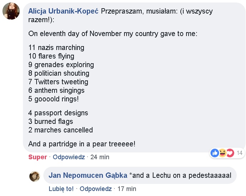246x196 pixels.
Task: Open Jan Nepomucen Gąbka's small avatar
Action: (x=35, y=176)
